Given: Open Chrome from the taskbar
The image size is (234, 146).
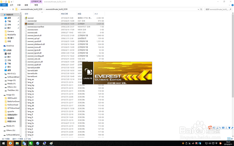Looking at the screenshot, I should tap(10, 143).
